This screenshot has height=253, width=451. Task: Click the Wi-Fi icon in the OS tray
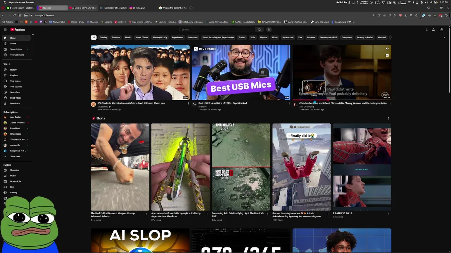point(409,2)
